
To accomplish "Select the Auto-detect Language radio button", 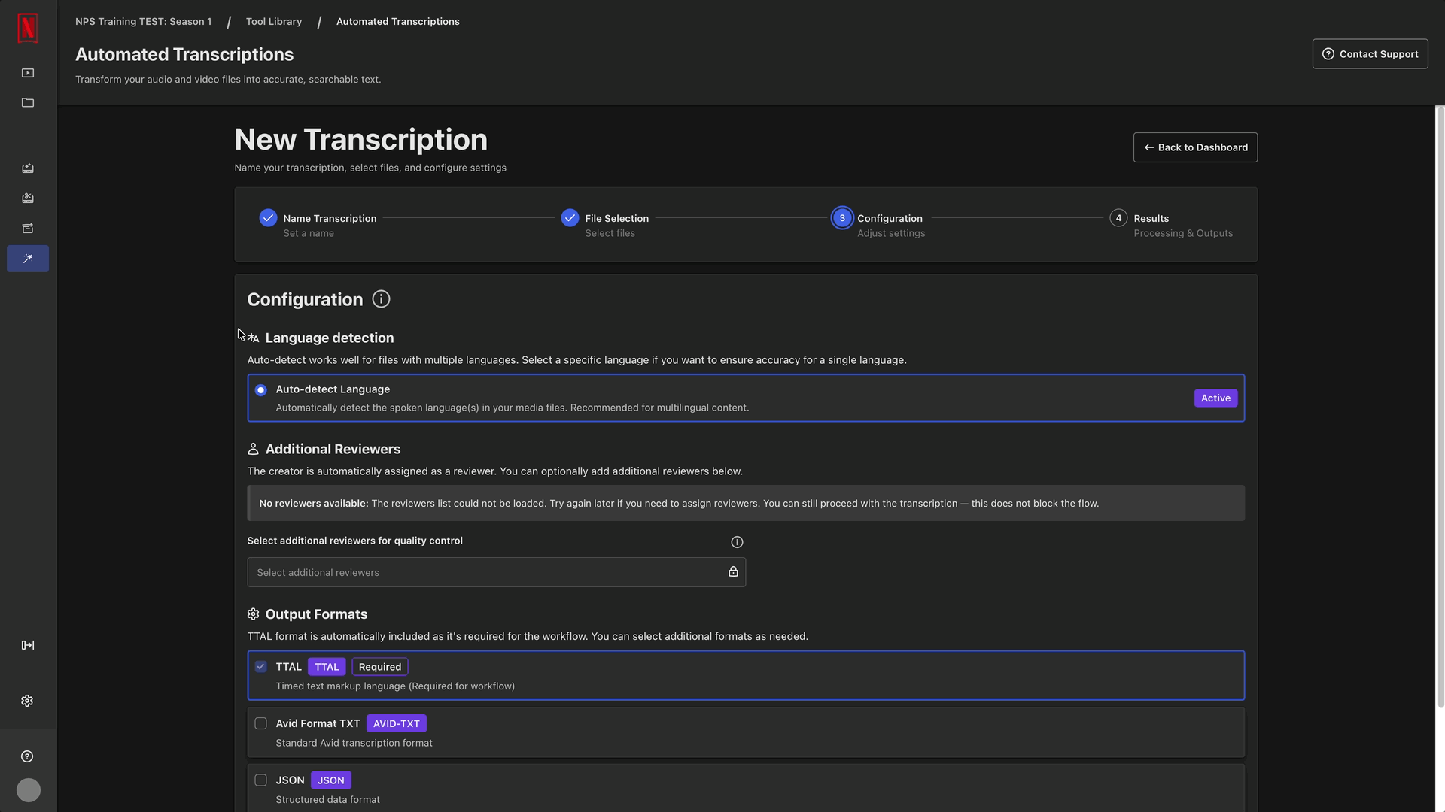I will (260, 390).
